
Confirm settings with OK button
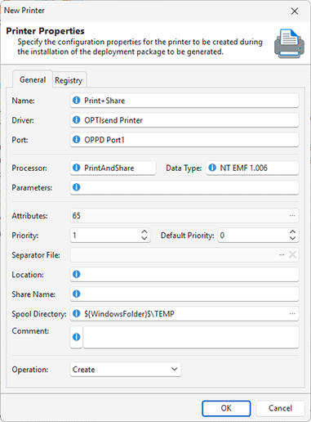coord(226,408)
